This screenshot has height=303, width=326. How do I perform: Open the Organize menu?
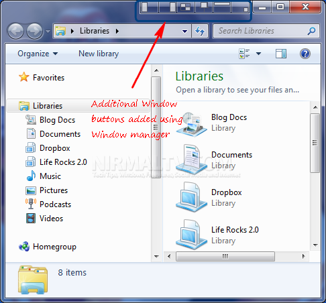coord(38,54)
